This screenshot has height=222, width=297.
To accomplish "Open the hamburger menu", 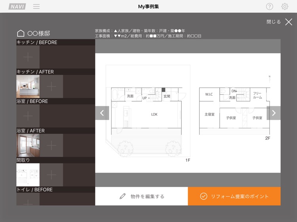I will pos(36,6).
